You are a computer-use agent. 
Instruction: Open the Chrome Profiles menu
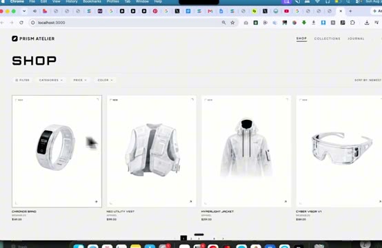click(x=113, y=1)
